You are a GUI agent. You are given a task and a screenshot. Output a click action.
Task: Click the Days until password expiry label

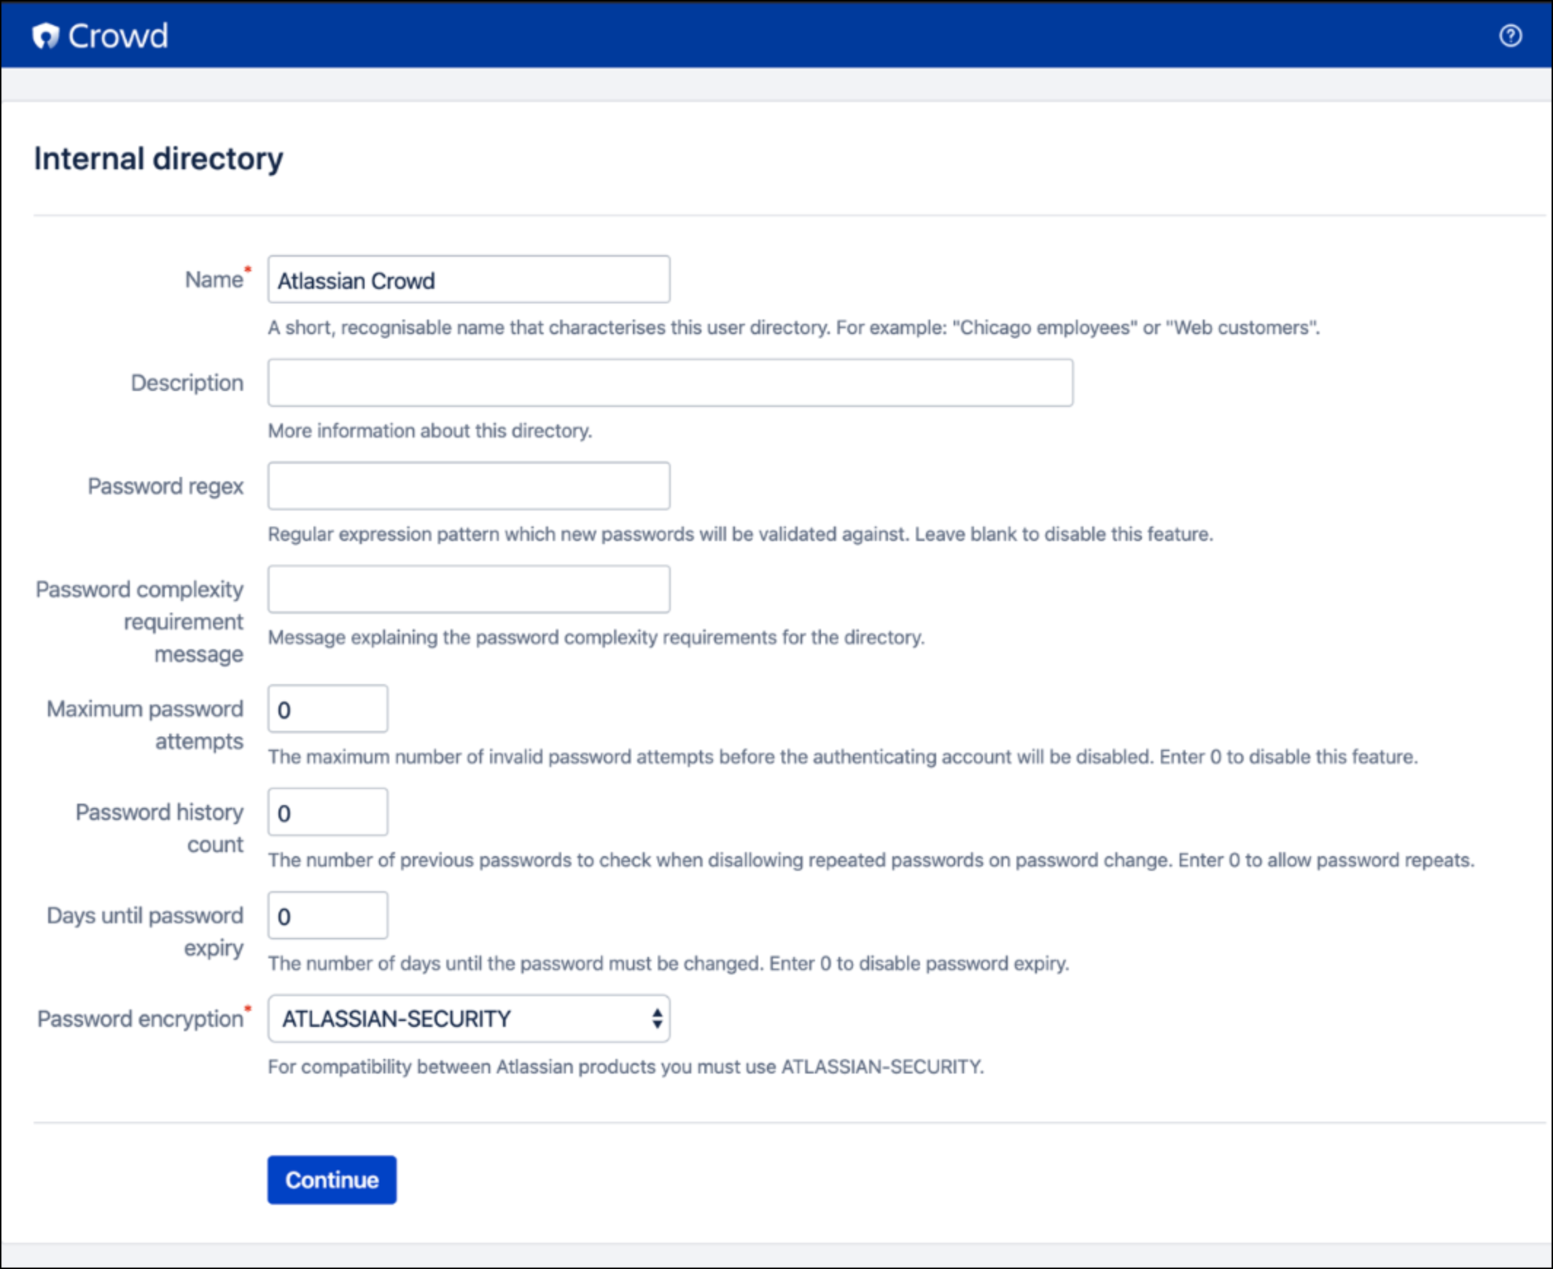point(144,931)
